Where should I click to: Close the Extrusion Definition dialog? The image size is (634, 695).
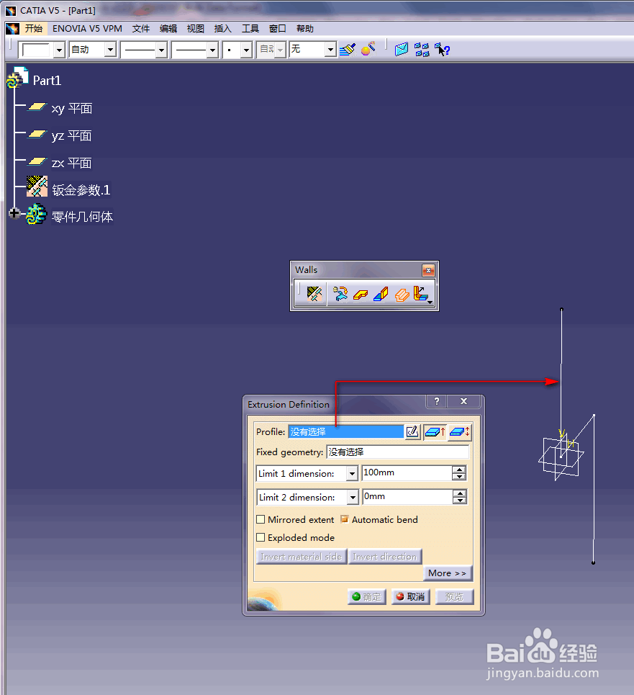tap(463, 401)
